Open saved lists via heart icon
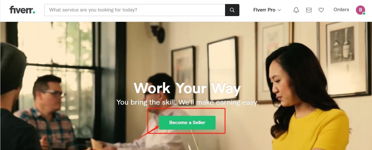 click(x=321, y=10)
